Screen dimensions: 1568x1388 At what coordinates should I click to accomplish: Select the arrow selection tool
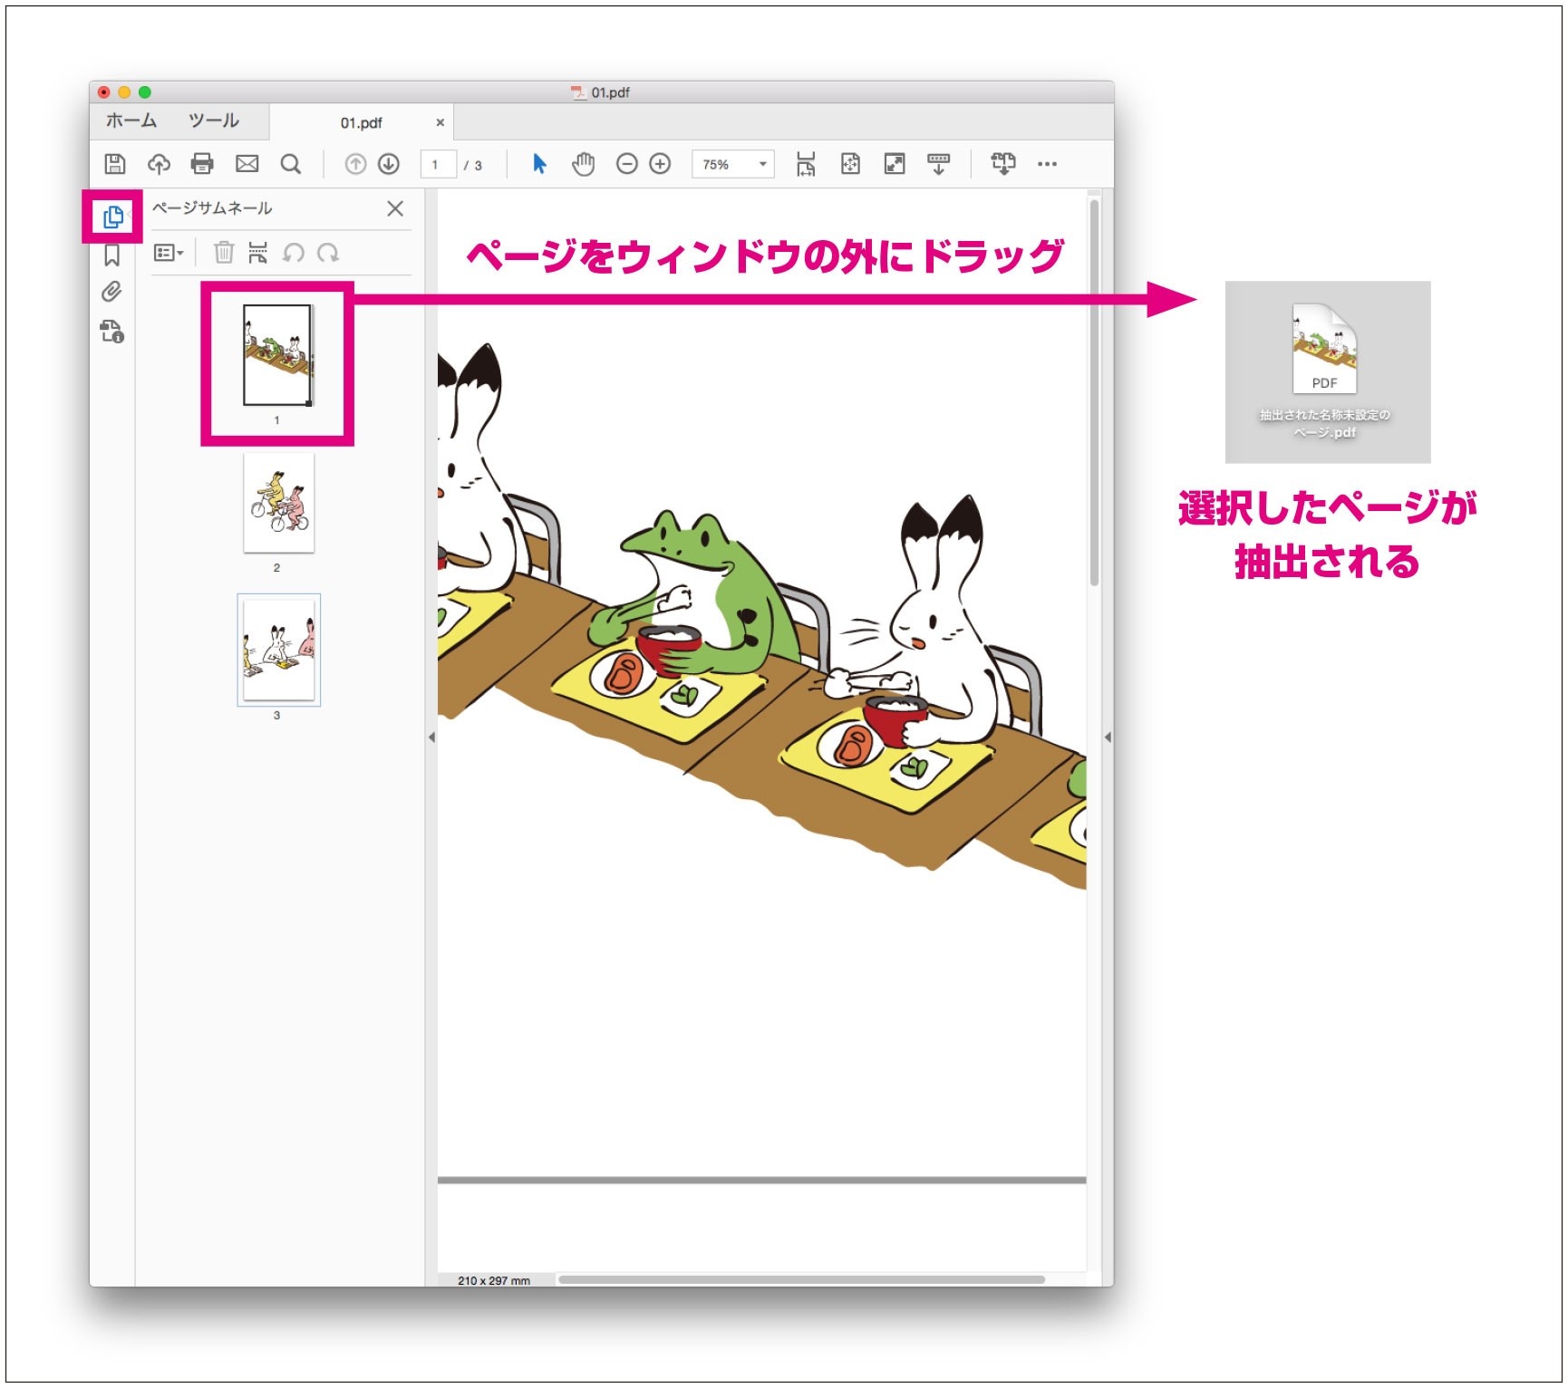(539, 164)
